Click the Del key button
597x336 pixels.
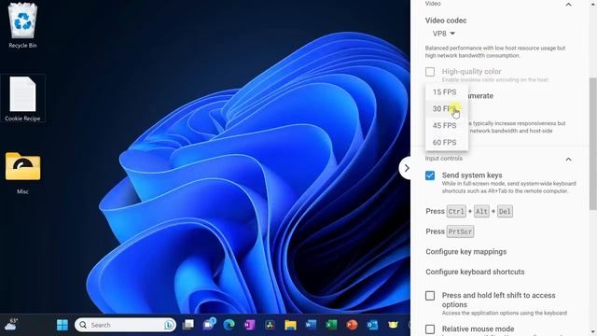[505, 212]
